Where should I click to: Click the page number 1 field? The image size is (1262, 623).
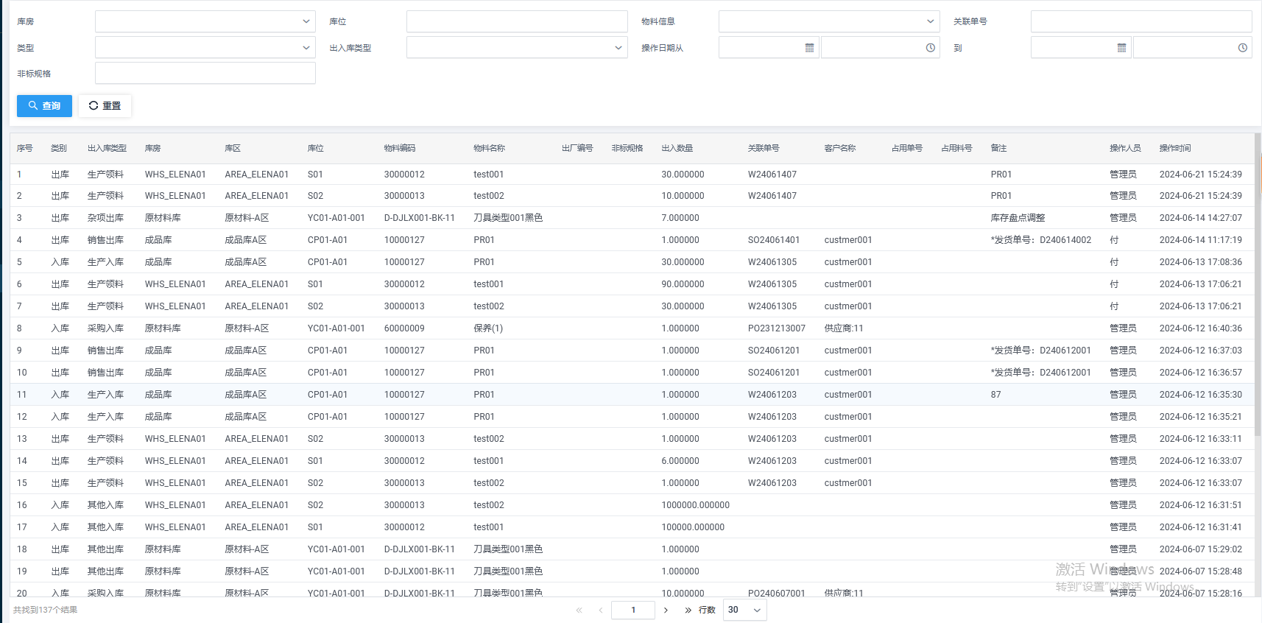(633, 610)
